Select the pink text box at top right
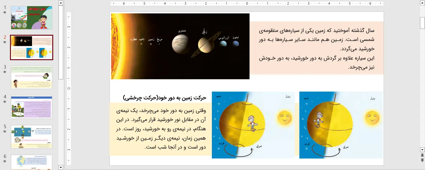425x170 pixels. [x=316, y=48]
